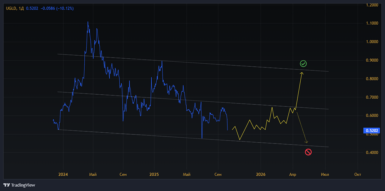Click the 1.2000 price axis label
385x191 pixels.
tap(371, 5)
